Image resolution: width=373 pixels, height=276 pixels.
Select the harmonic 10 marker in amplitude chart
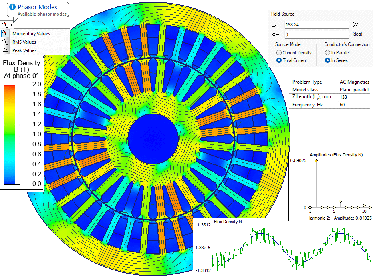(364, 206)
